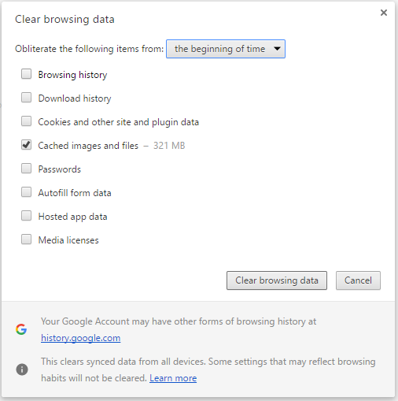Enable the Passwords checkbox
This screenshot has height=401, width=398.
pos(26,169)
